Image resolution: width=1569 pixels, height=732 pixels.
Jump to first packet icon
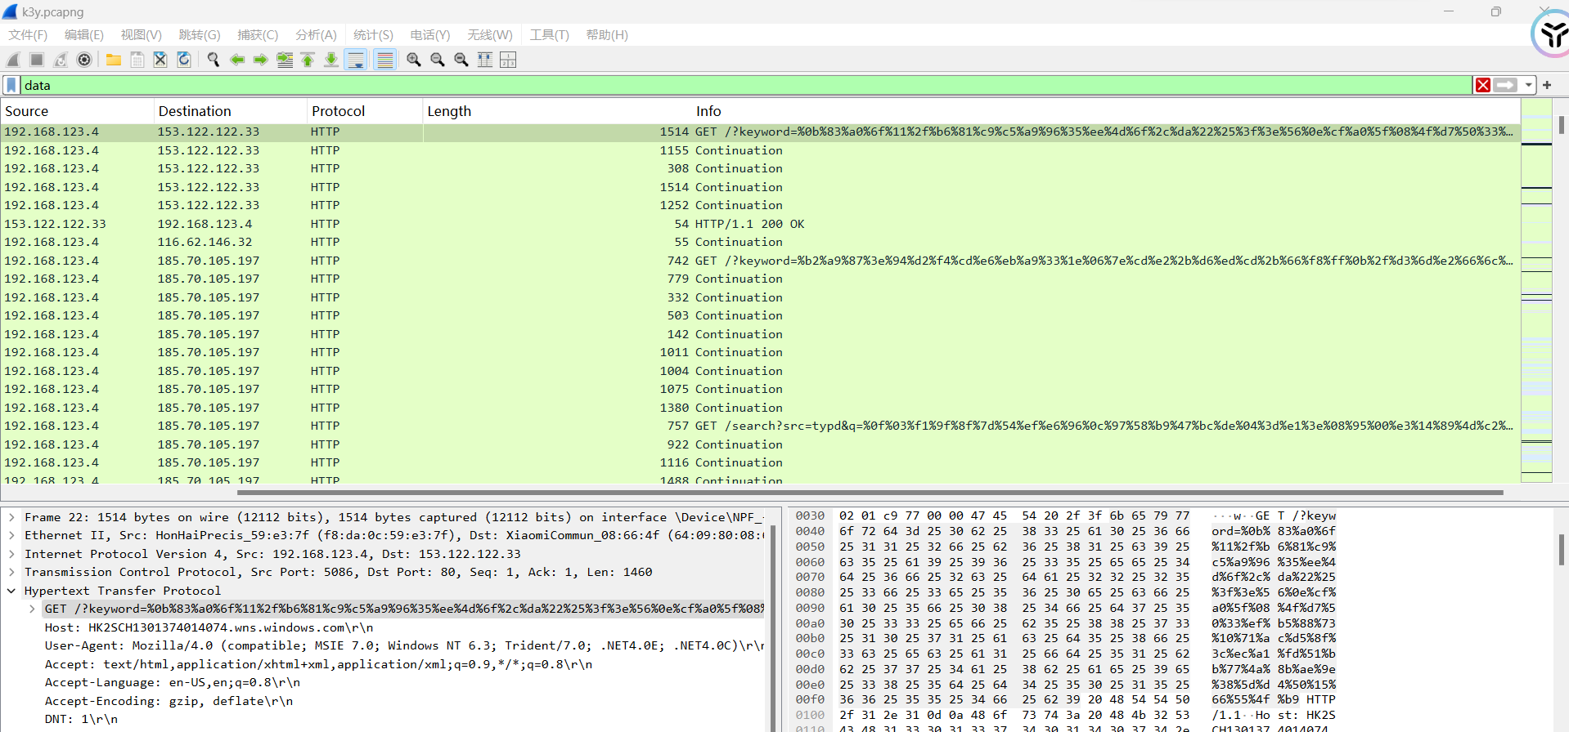click(x=308, y=60)
